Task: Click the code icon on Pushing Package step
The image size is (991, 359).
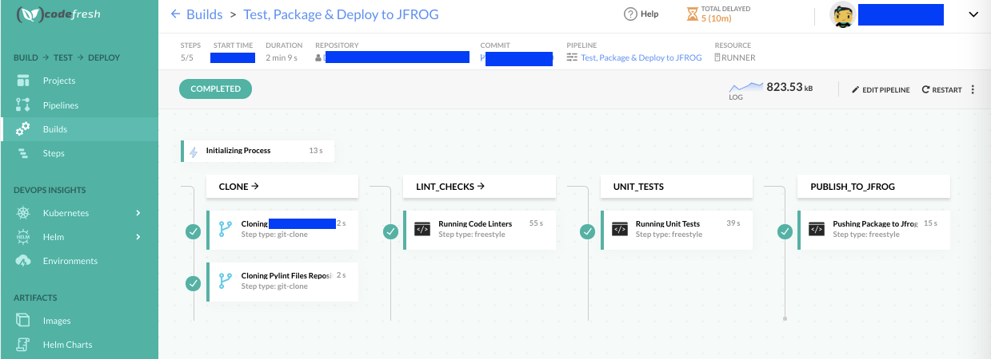Action: tap(817, 229)
